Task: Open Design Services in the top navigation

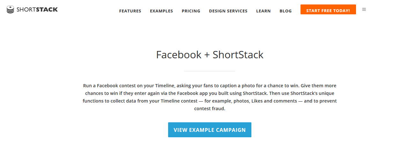Action: pyautogui.click(x=228, y=11)
